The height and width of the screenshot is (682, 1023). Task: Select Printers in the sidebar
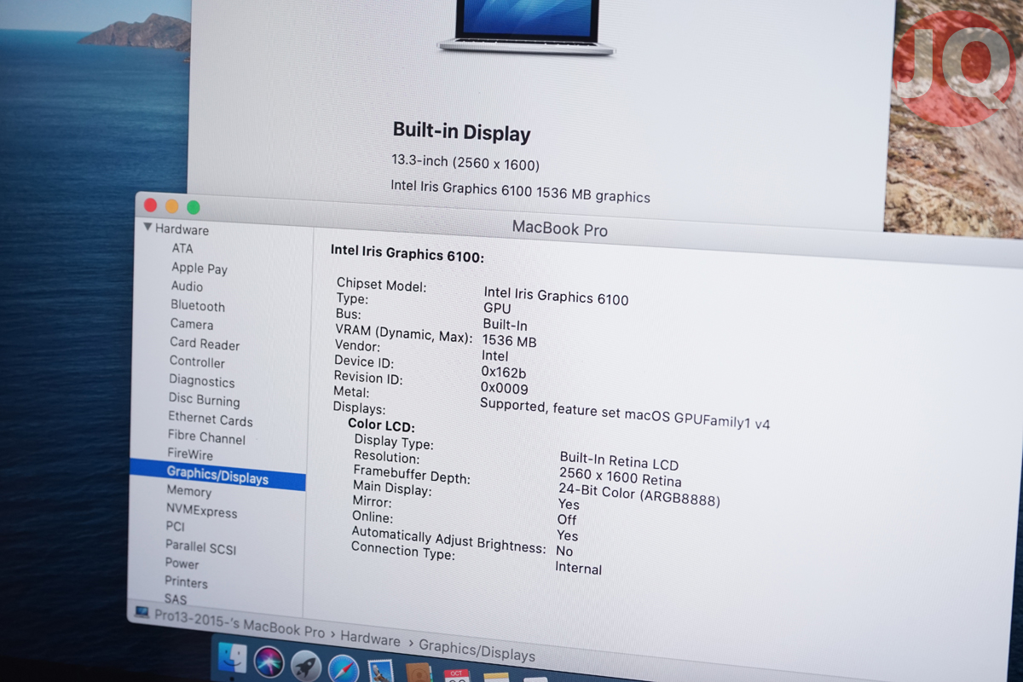pos(186,582)
